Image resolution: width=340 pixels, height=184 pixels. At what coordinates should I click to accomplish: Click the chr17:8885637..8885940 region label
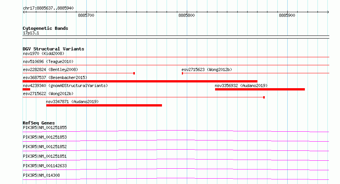pyautogui.click(x=48, y=8)
